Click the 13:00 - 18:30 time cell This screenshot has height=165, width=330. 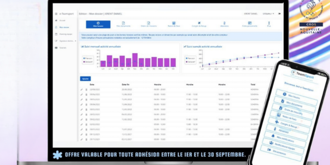(192, 124)
